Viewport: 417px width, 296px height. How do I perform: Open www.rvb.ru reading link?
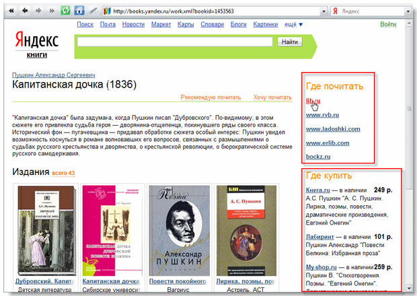point(322,115)
